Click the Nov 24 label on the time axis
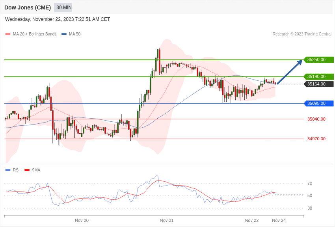 click(x=279, y=220)
